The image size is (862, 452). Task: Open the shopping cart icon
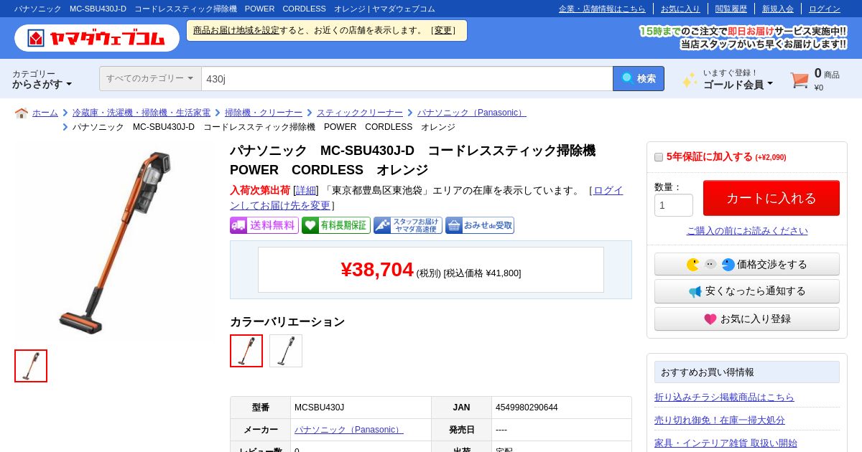point(800,80)
